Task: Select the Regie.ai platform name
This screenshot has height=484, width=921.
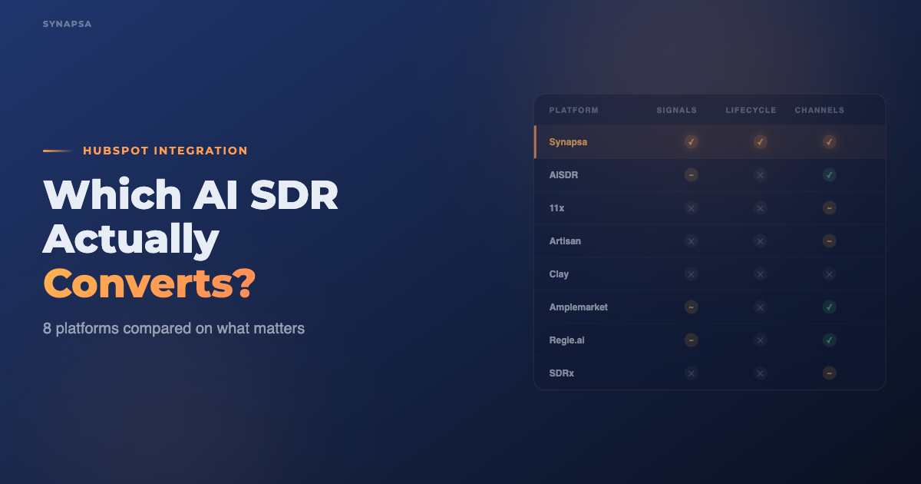Action: tap(567, 340)
